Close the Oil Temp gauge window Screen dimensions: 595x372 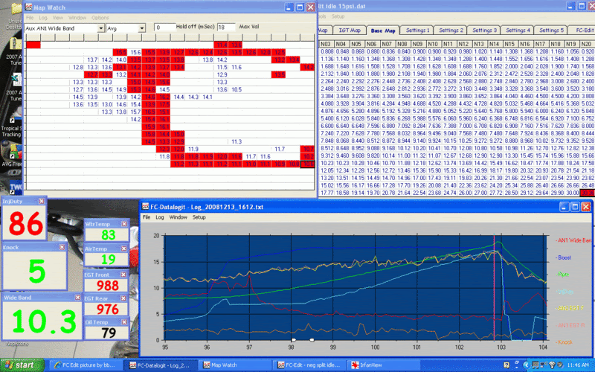(124, 322)
